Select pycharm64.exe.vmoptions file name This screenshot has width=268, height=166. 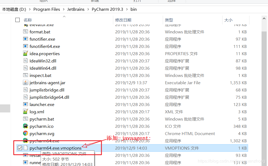pyautogui.click(x=55, y=148)
